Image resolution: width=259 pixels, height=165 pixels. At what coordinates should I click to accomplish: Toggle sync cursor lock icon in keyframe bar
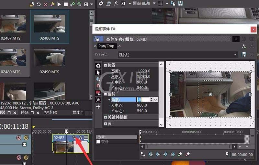(x=143, y=154)
